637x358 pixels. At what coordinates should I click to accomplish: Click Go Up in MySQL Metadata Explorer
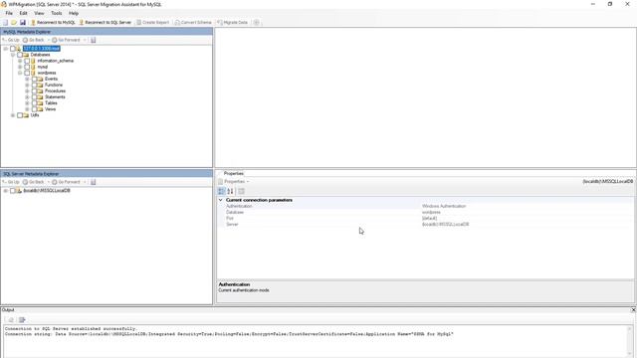click(11, 40)
